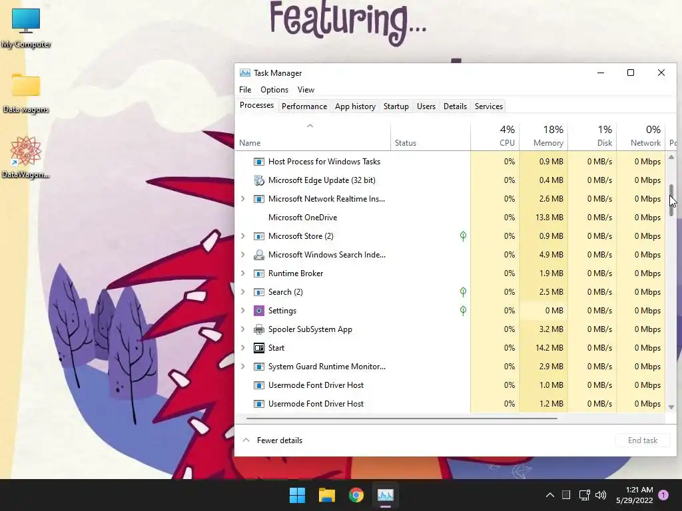The width and height of the screenshot is (682, 511).
Task: Show hidden system tray icons
Action: click(549, 495)
